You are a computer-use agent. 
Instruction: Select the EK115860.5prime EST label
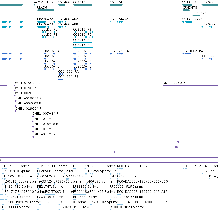pos(72,202)
